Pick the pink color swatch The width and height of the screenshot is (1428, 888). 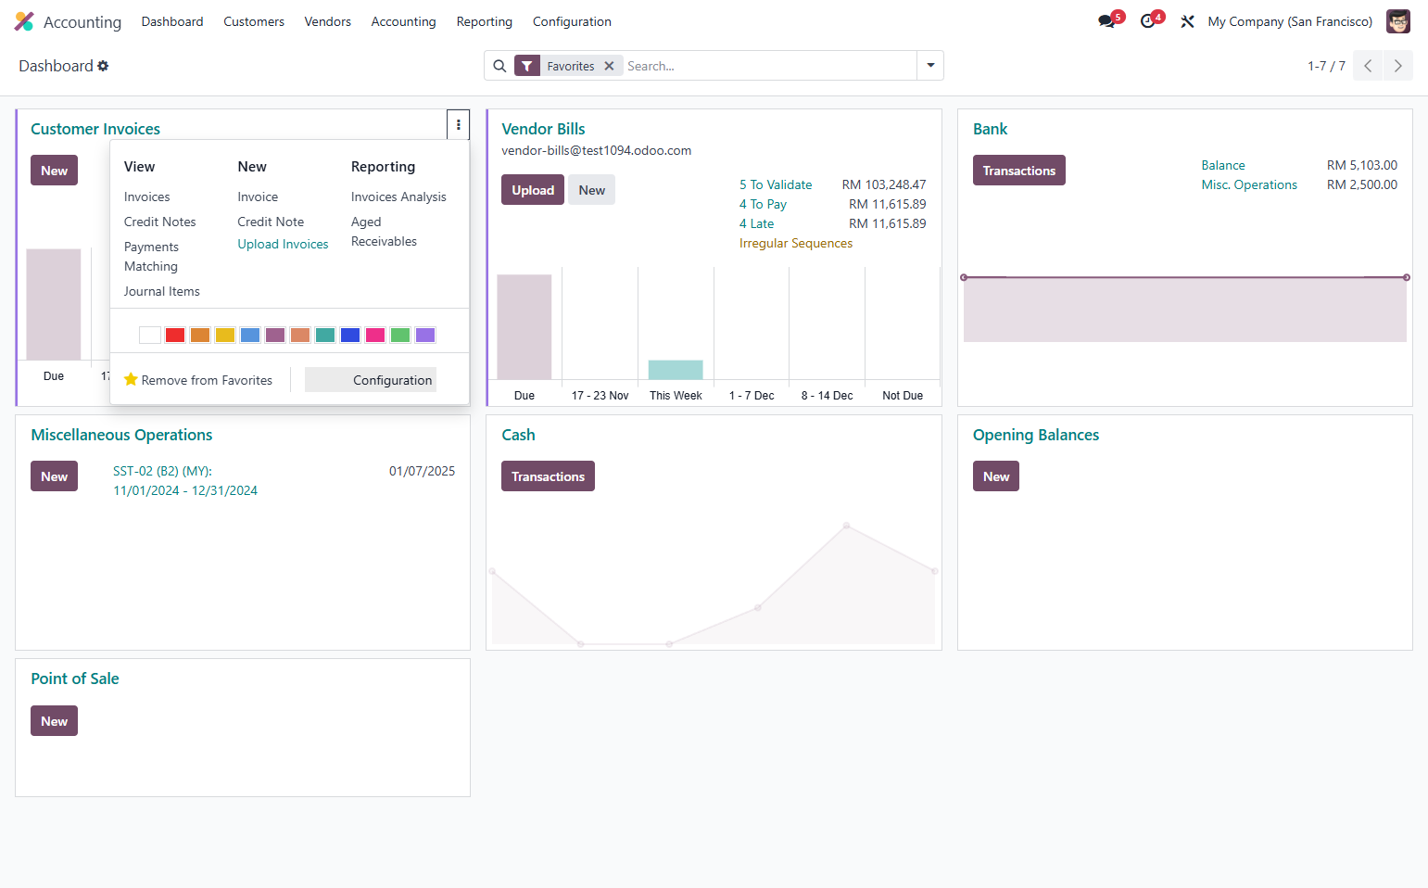(375, 336)
